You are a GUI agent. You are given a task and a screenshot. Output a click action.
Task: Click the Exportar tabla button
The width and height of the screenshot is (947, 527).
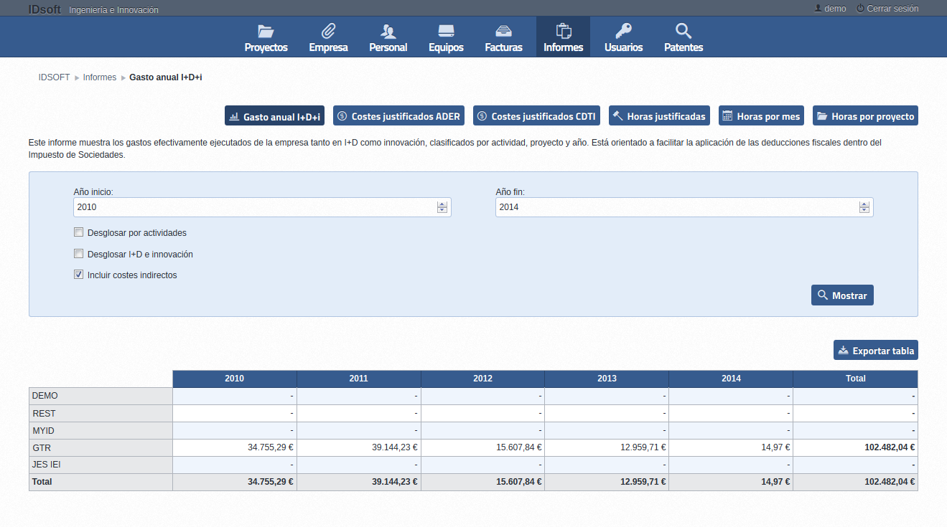click(x=875, y=351)
